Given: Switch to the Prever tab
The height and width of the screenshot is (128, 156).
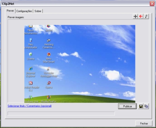Looking at the screenshot, I should click(x=10, y=11).
